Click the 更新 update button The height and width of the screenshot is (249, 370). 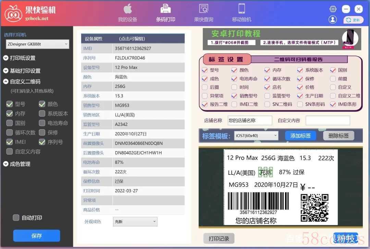point(353,20)
